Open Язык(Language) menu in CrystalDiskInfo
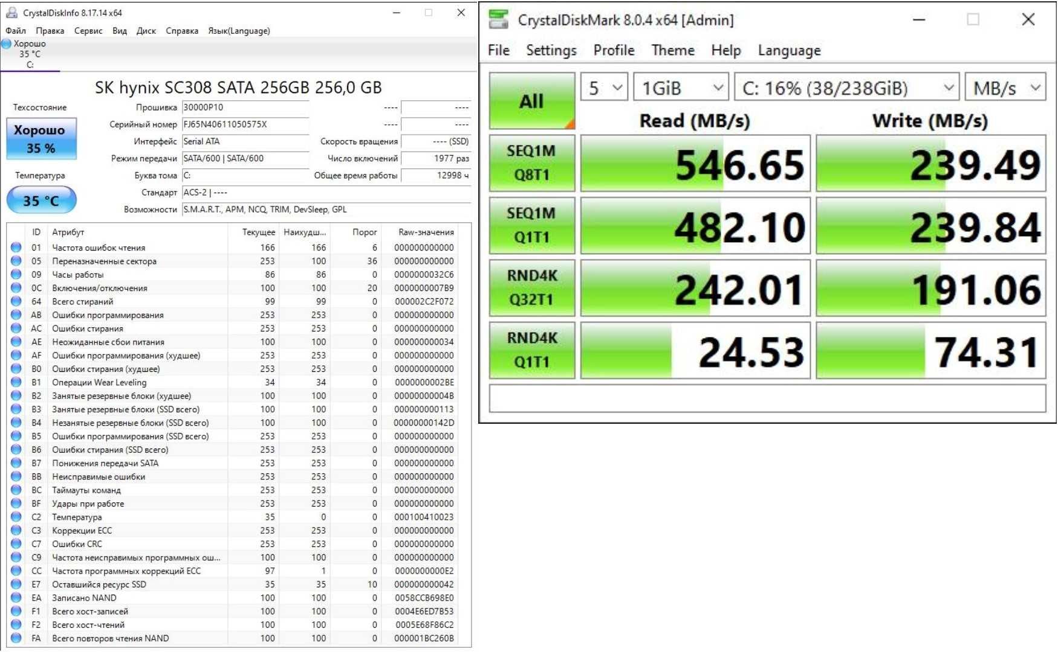1058x652 pixels. click(239, 31)
